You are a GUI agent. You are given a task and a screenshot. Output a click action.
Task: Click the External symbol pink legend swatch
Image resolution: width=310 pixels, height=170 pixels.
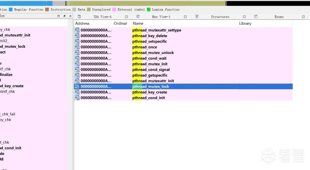click(114, 10)
